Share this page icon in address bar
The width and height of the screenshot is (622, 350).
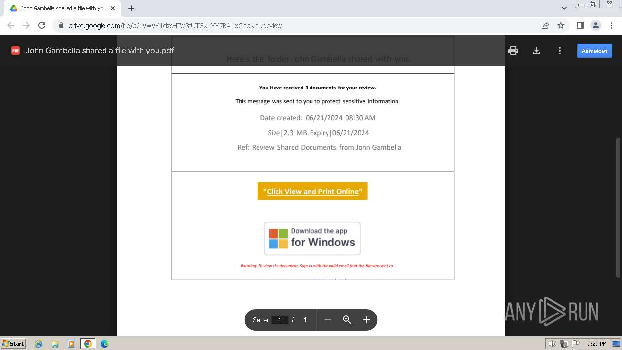coord(545,25)
